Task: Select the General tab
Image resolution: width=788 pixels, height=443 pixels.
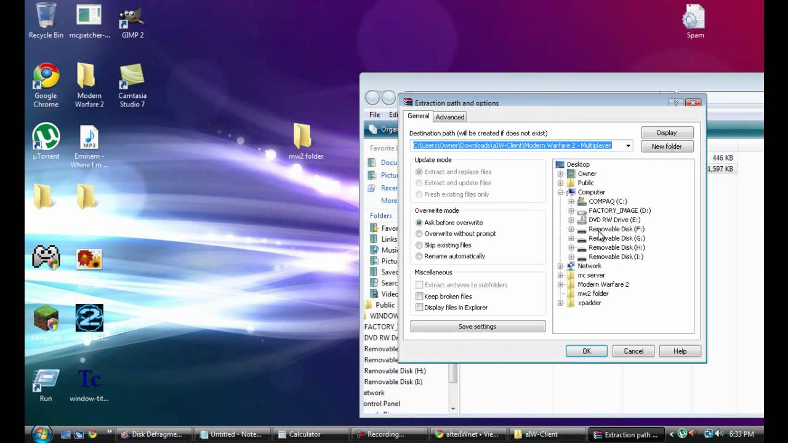Action: (x=419, y=116)
